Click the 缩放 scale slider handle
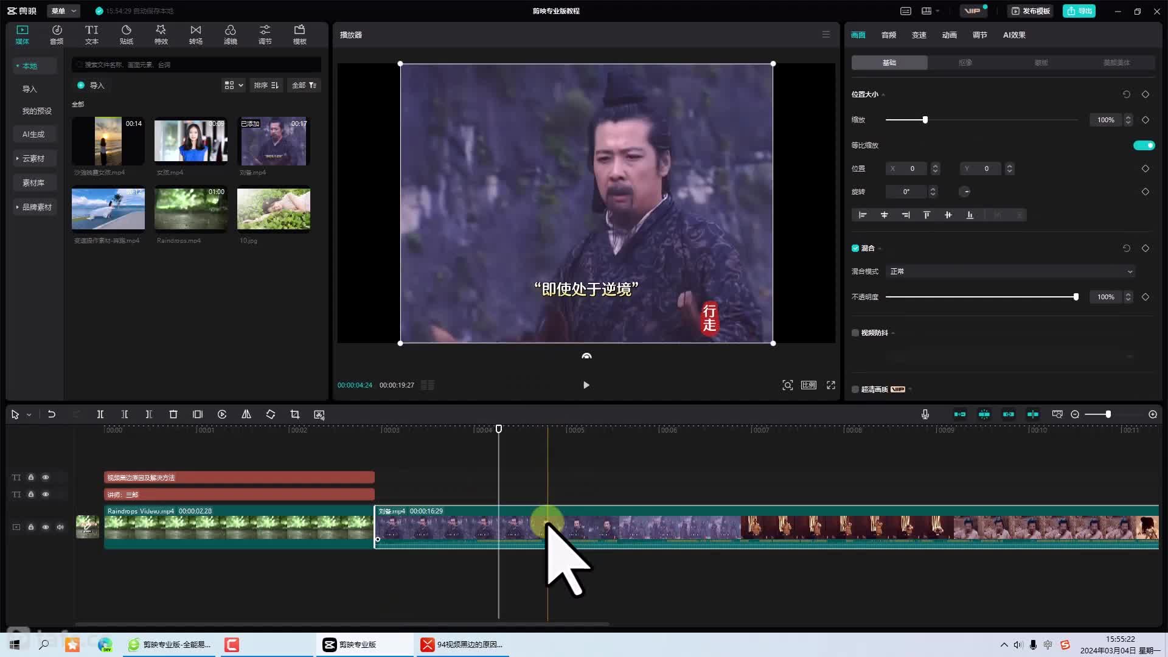Screen dimensions: 1168x657 925,120
